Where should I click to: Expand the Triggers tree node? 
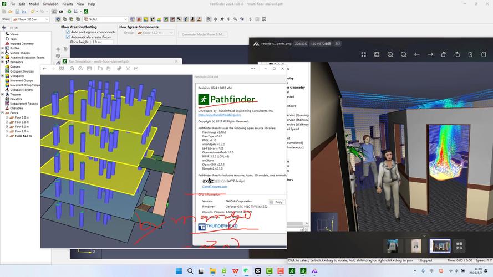pos(3,94)
